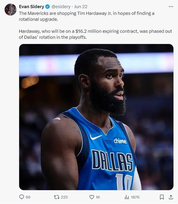Open Evan Sidery's profile avatar

click(x=11, y=10)
